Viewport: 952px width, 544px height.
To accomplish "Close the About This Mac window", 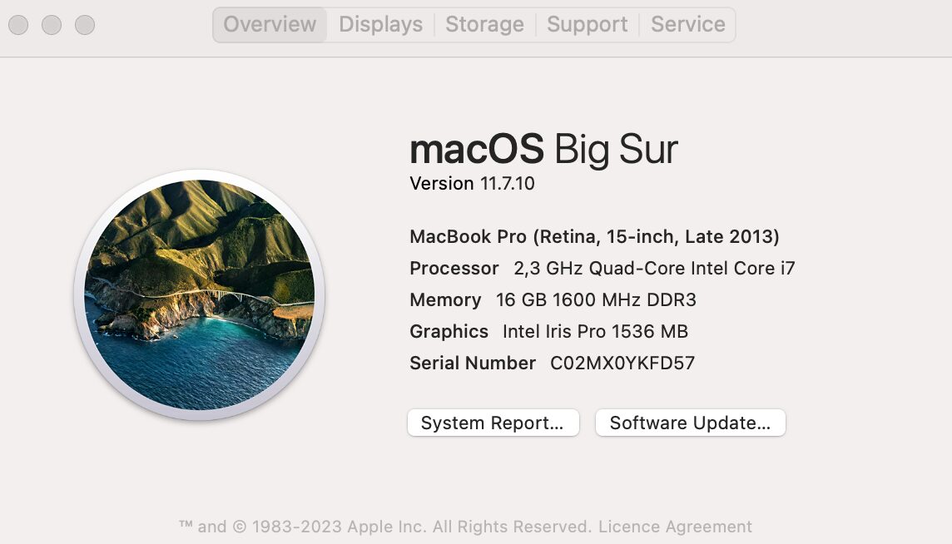I will (17, 25).
